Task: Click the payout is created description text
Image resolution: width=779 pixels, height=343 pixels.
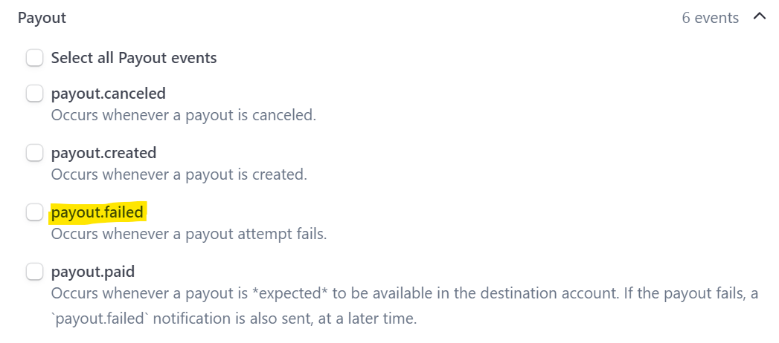Action: click(x=179, y=175)
